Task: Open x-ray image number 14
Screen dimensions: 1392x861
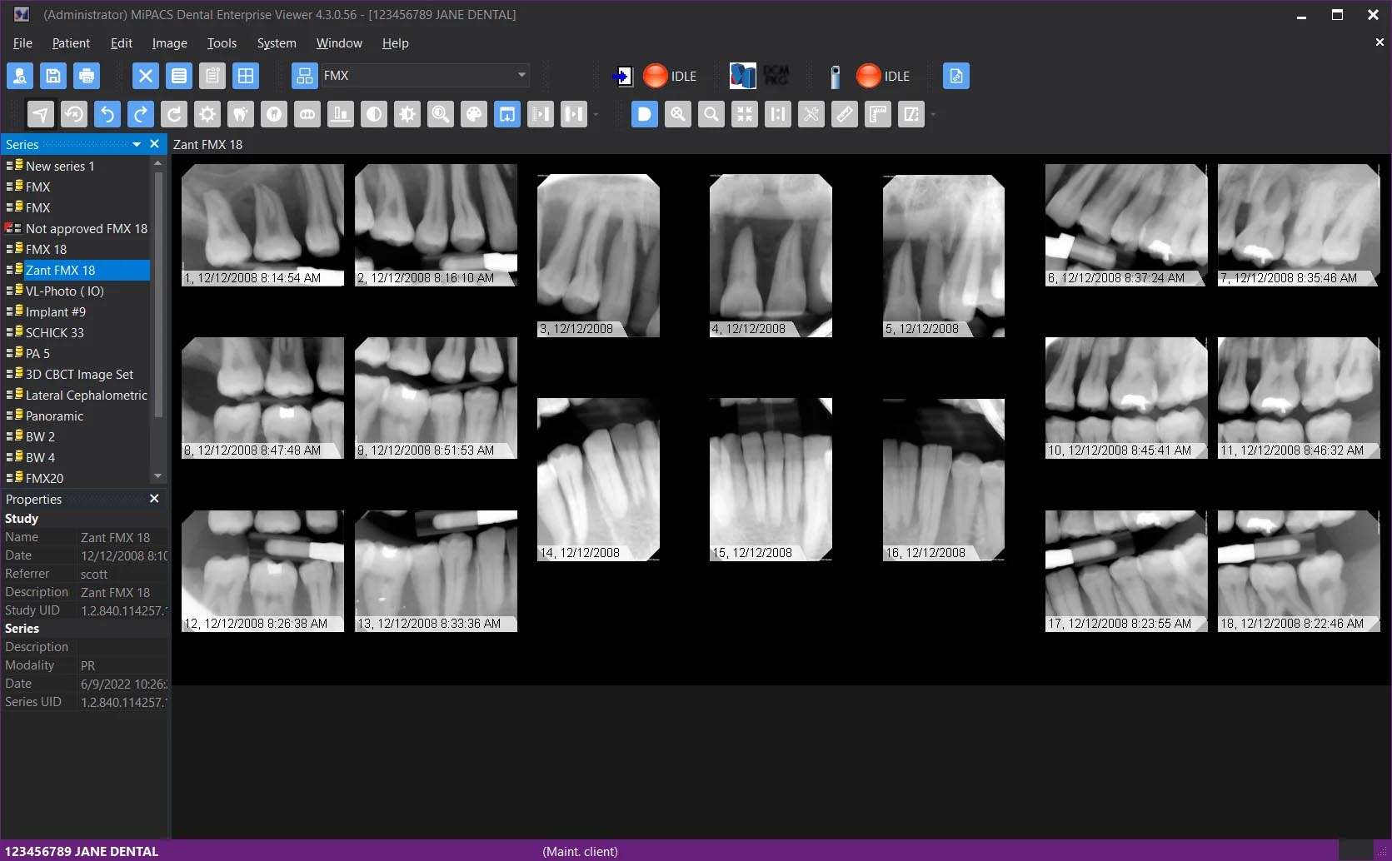Action: point(598,479)
